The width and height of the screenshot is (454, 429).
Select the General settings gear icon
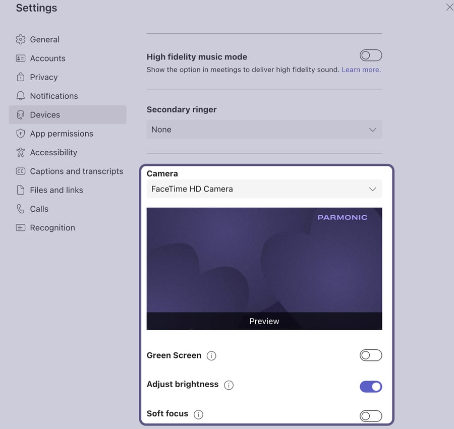click(x=20, y=39)
